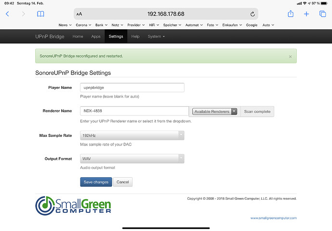The image size is (332, 231).
Task: Reload the page with the refresh icon
Action: (252, 14)
